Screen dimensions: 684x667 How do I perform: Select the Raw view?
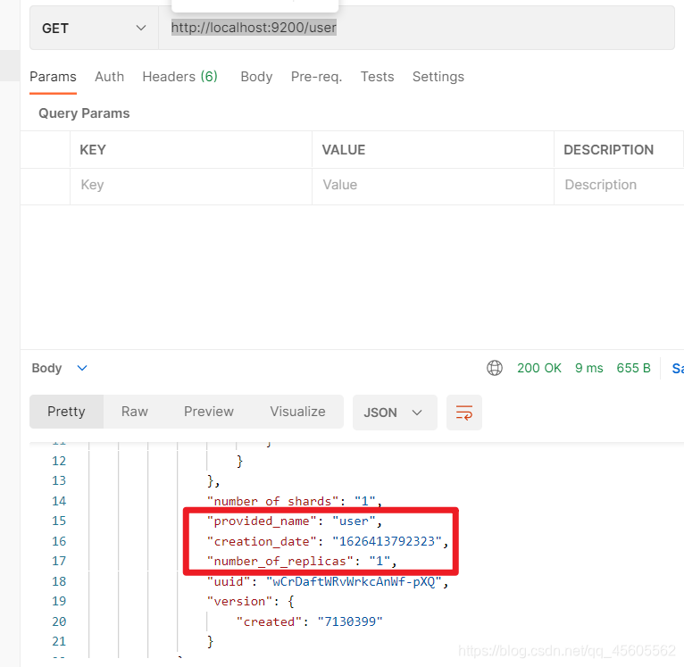point(134,412)
